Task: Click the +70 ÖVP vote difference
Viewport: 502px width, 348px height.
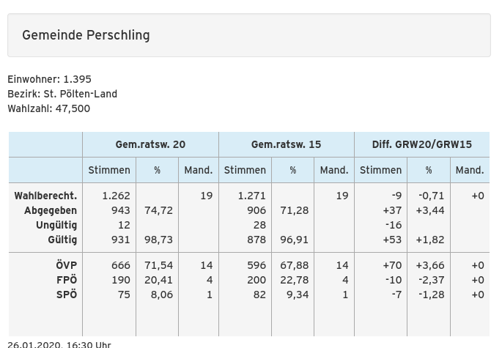Action: pyautogui.click(x=392, y=265)
